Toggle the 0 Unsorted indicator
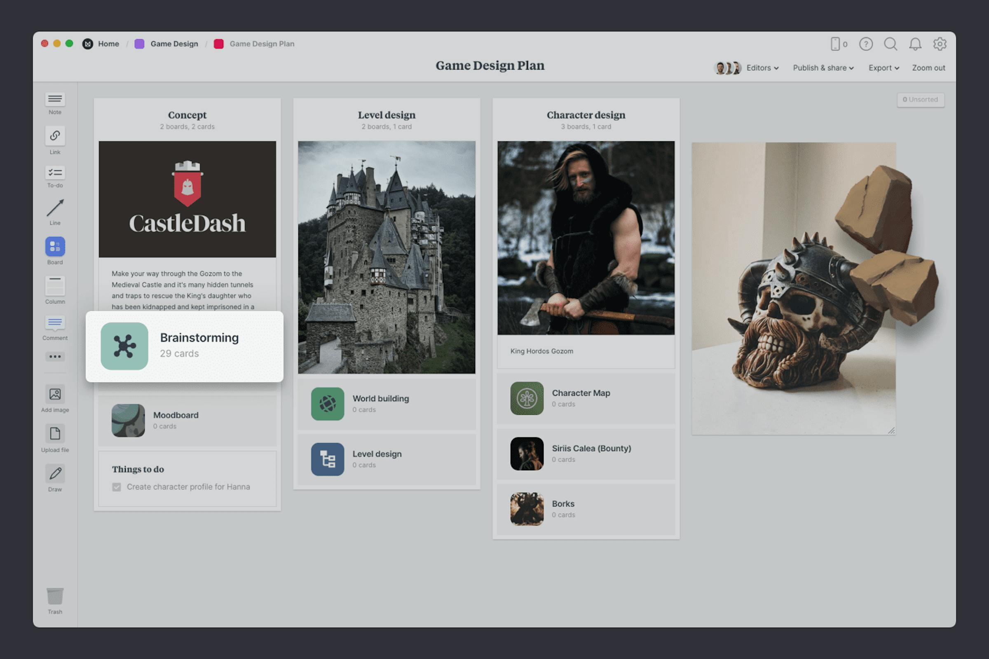989x659 pixels. pos(921,100)
